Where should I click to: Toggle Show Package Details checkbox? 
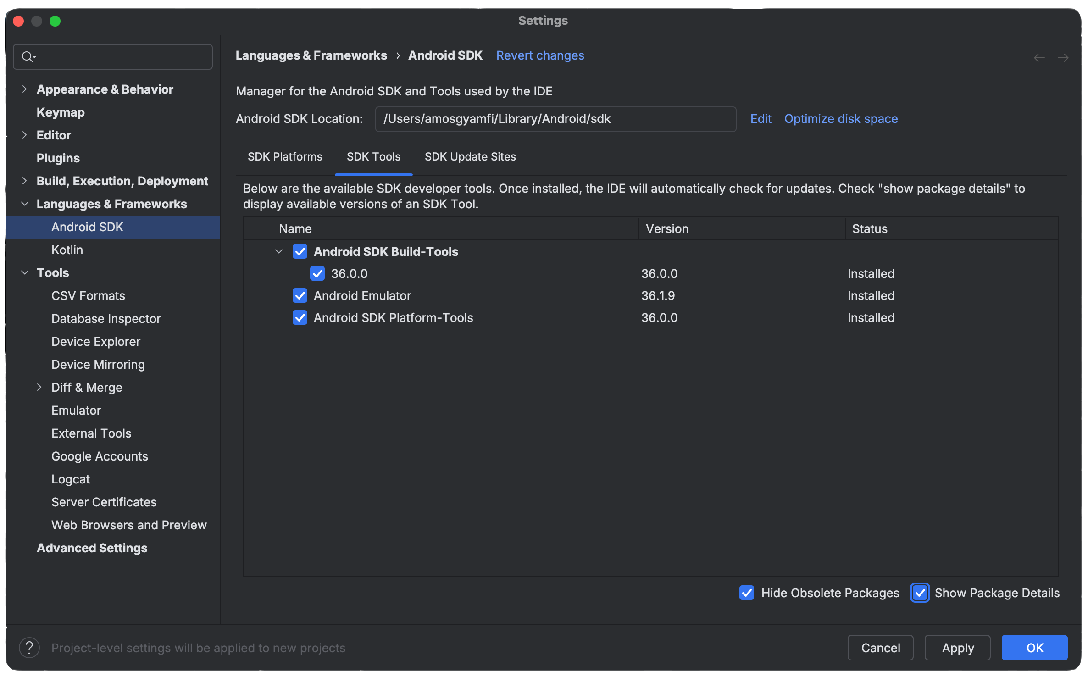click(x=920, y=593)
